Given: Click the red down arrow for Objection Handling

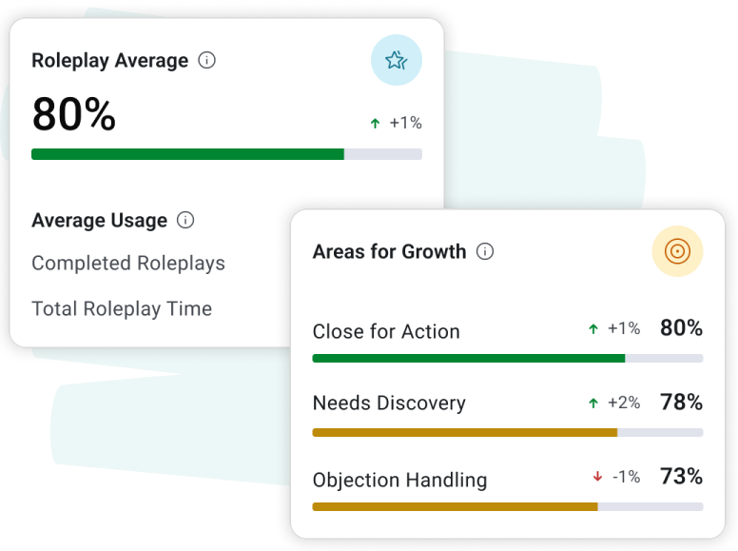Looking at the screenshot, I should (x=597, y=477).
